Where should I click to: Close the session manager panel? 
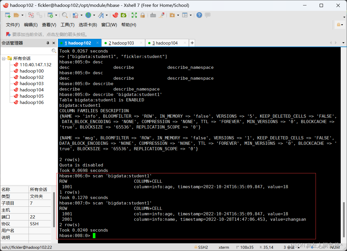54,43
